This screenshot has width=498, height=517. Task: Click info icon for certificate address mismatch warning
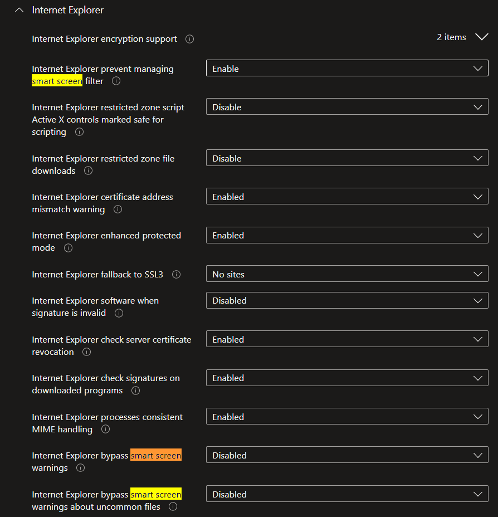[x=118, y=209]
